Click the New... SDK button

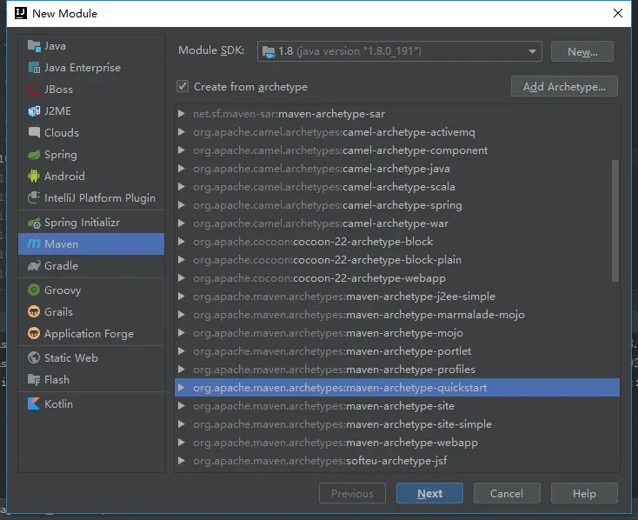click(x=582, y=51)
